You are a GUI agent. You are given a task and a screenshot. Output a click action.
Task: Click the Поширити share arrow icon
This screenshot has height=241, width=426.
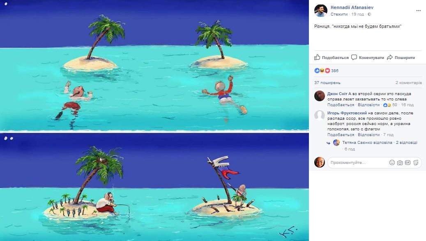[x=390, y=57]
